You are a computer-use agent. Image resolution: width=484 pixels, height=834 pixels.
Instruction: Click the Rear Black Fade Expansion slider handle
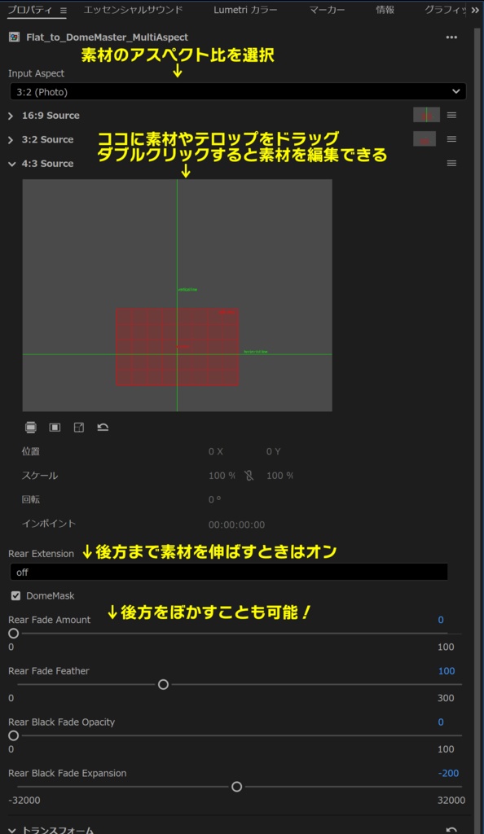click(x=236, y=787)
